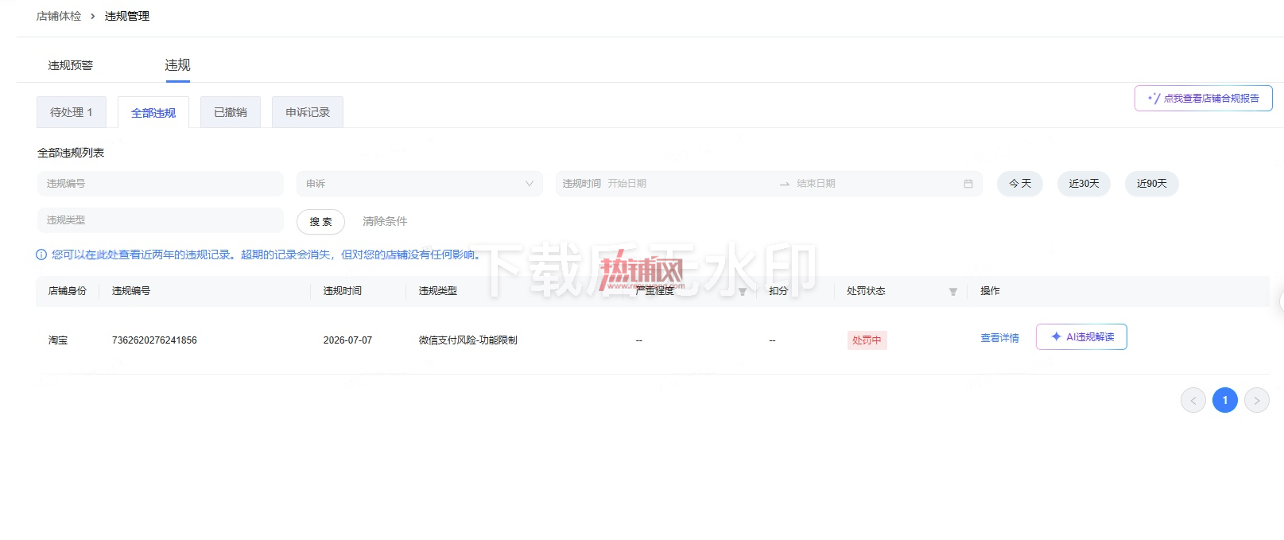
Task: Click the calendar icon in date range field
Action: (x=968, y=184)
